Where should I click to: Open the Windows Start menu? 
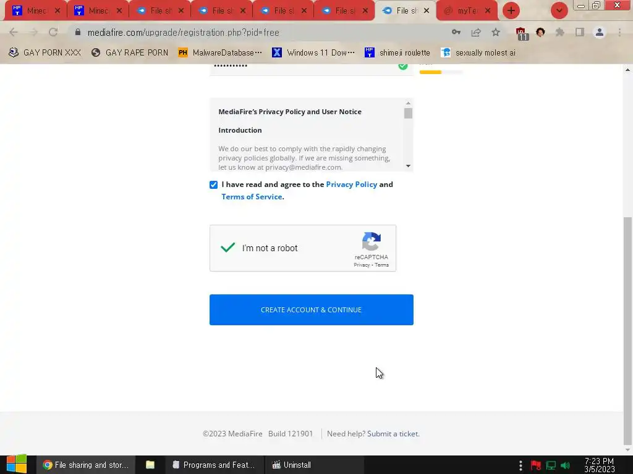(x=17, y=465)
